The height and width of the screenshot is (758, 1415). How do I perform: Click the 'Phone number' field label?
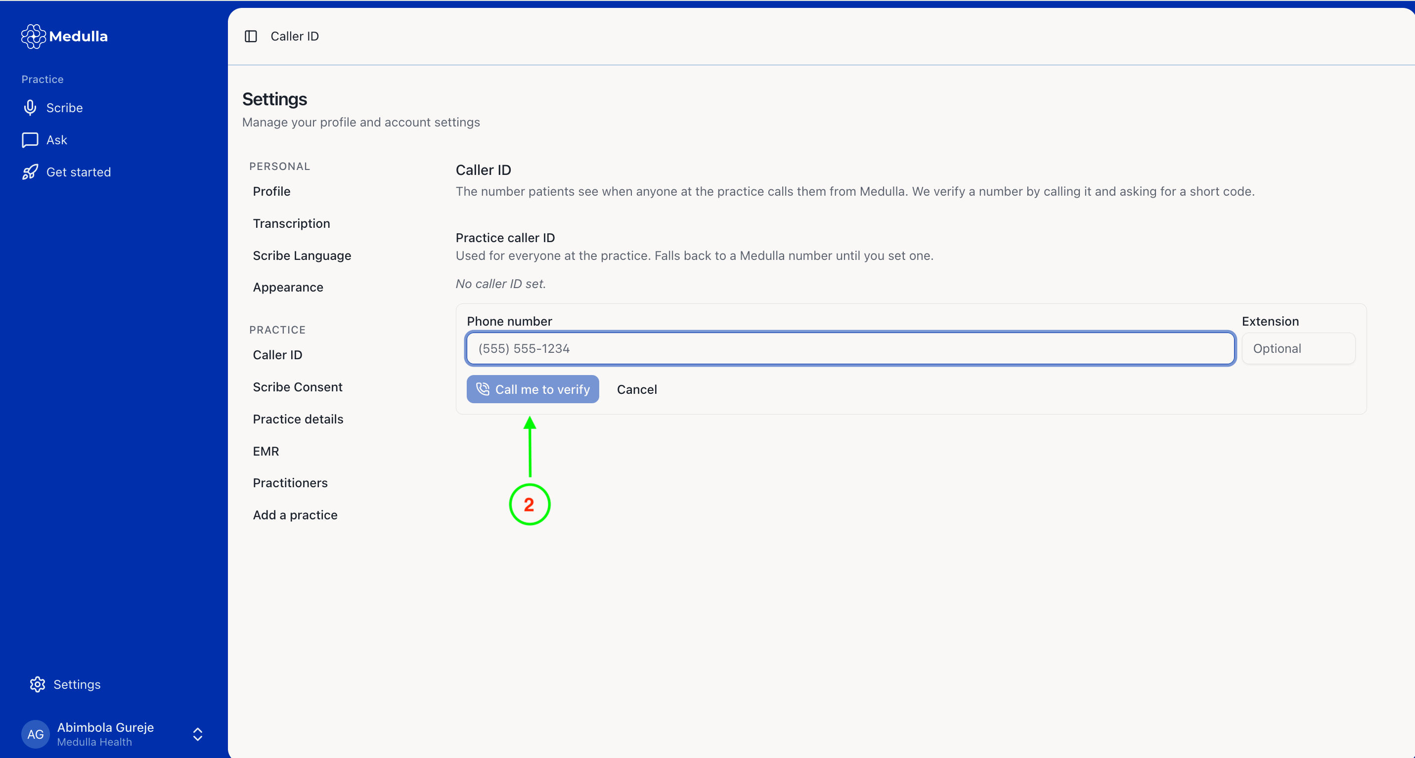pos(510,321)
